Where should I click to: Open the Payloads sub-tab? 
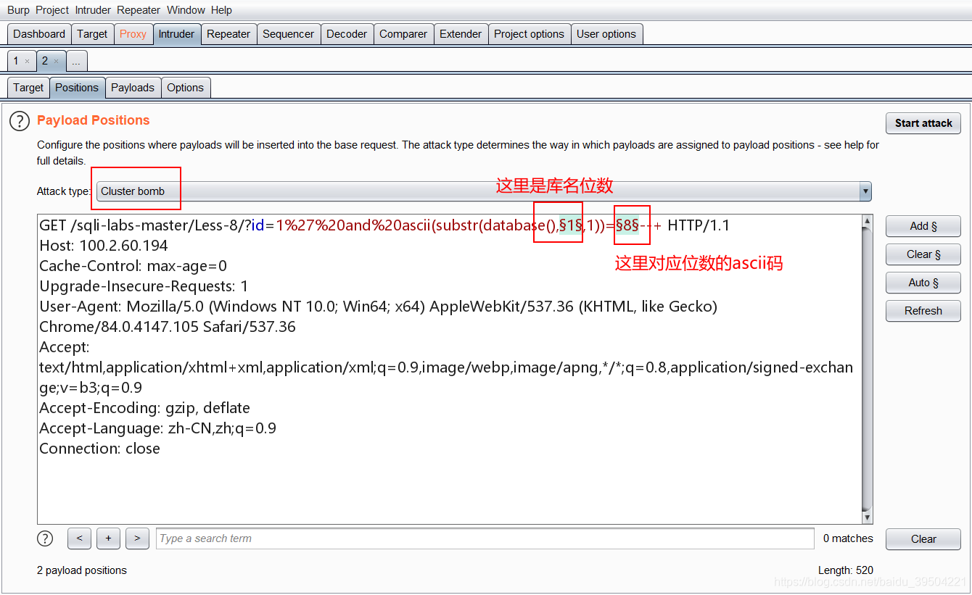point(133,88)
